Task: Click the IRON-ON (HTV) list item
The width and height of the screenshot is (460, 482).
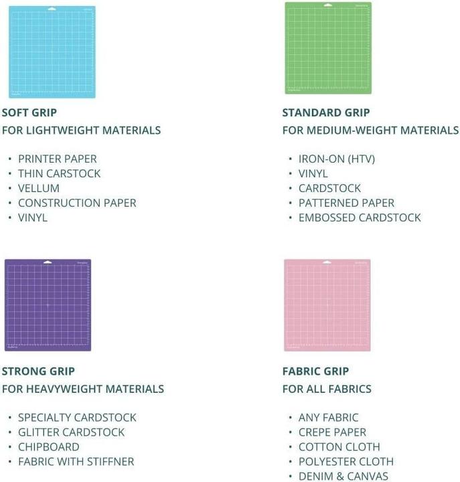Action: click(x=337, y=159)
